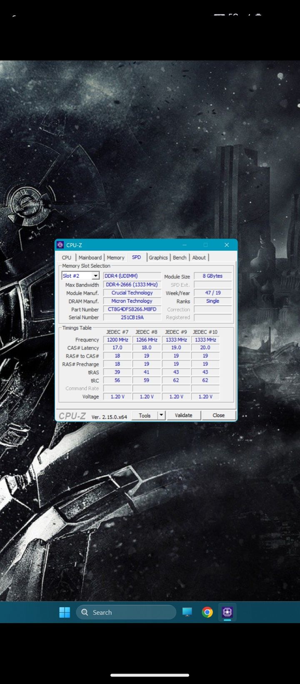
Task: Click JEDEC #7 CAS latency 17.0
Action: click(117, 347)
